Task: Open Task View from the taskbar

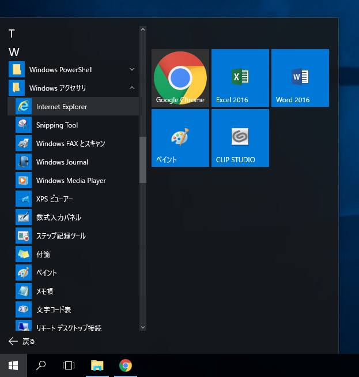Action: pyautogui.click(x=69, y=365)
